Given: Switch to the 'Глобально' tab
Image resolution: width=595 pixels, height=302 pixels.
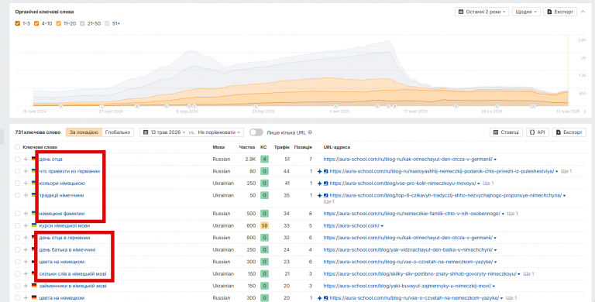Looking at the screenshot, I should point(118,132).
